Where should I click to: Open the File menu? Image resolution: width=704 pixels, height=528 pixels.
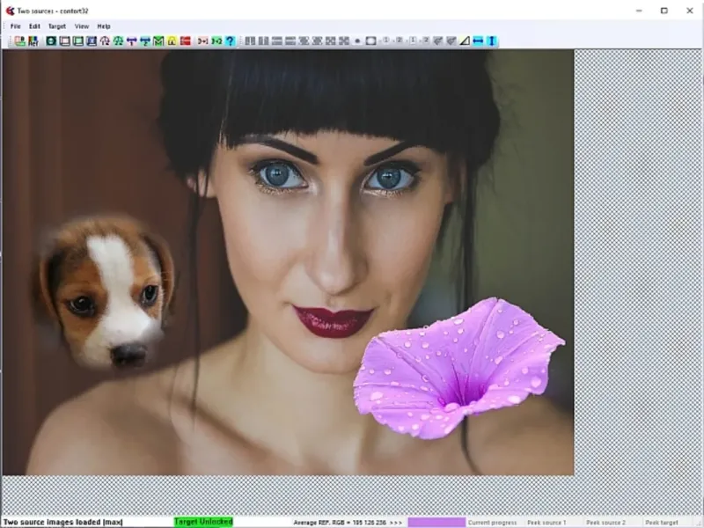click(16, 26)
